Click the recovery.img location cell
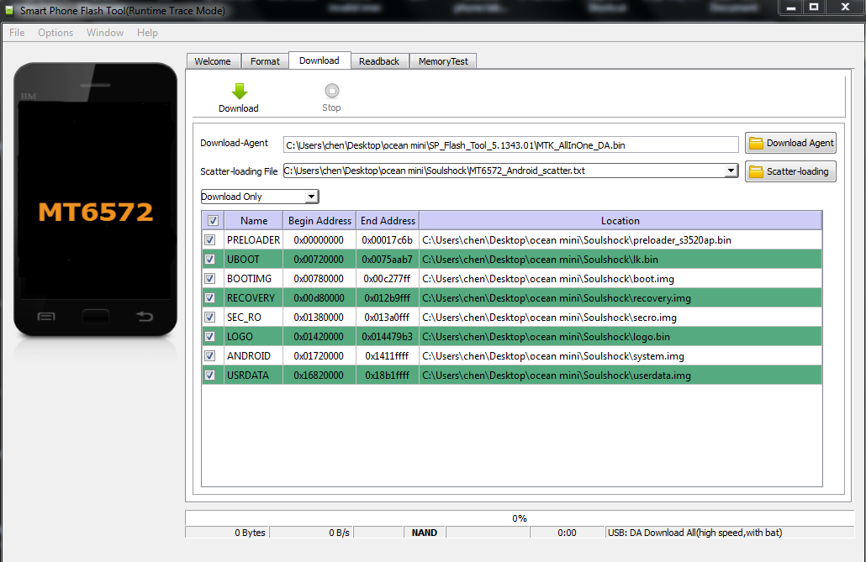866x562 pixels. point(620,298)
